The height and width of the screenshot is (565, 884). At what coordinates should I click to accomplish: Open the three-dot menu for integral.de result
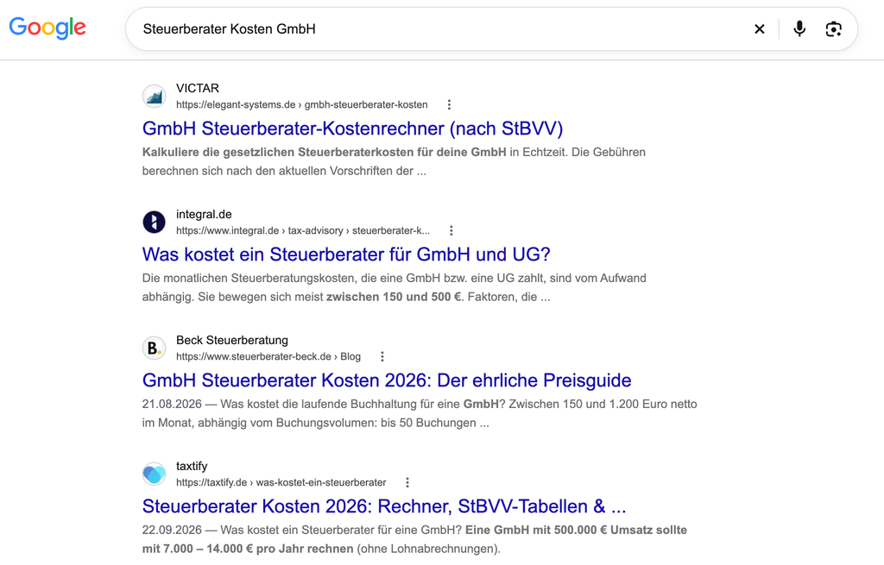click(x=451, y=230)
